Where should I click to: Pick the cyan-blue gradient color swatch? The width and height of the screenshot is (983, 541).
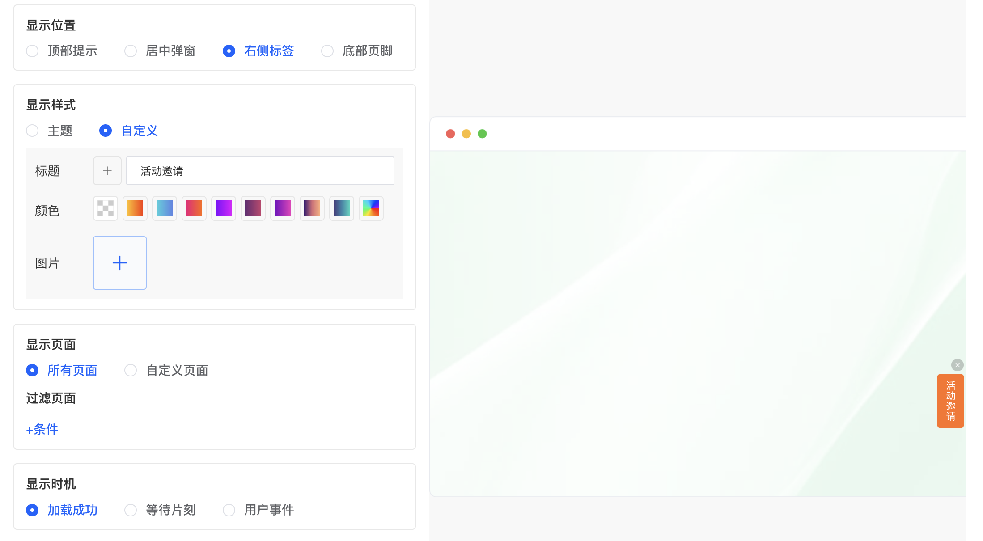[165, 208]
